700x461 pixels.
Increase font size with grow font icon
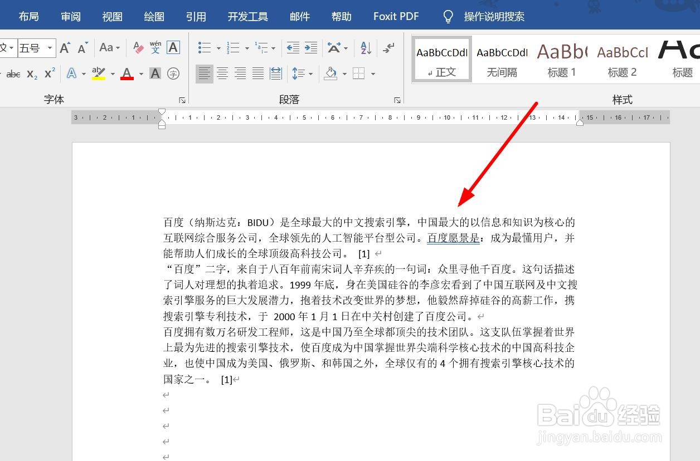click(65, 48)
